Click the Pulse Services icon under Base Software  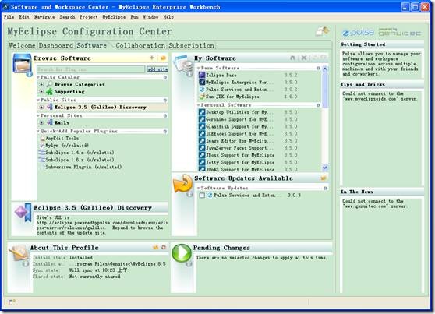202,90
